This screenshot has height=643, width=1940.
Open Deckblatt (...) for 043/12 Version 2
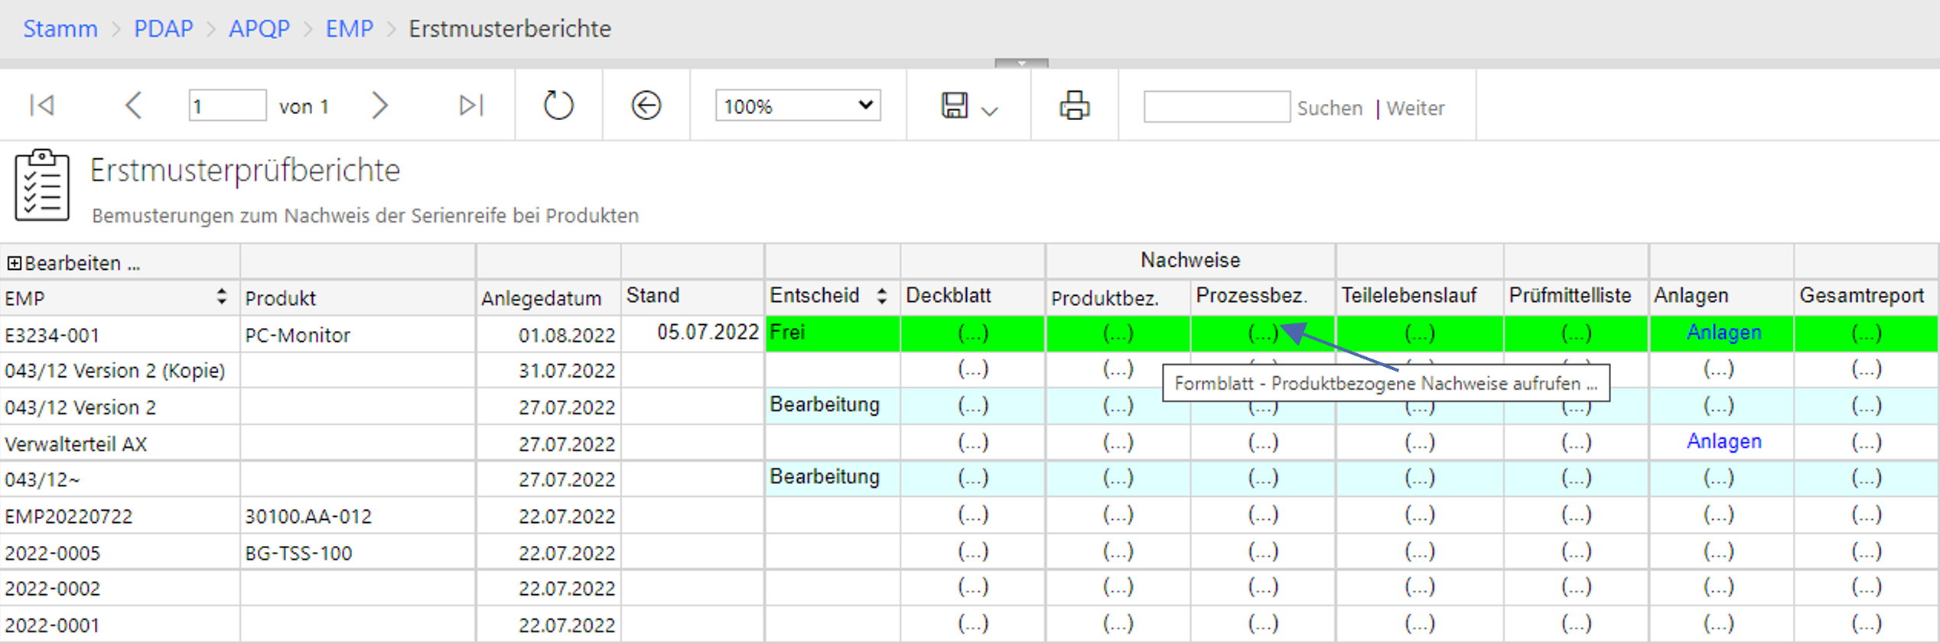pos(973,405)
